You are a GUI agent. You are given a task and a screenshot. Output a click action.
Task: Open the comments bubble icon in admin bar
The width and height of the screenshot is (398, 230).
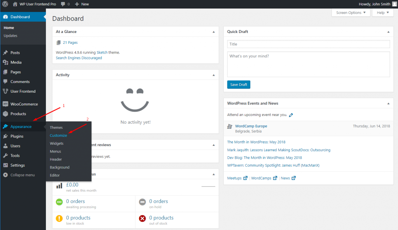[62, 4]
